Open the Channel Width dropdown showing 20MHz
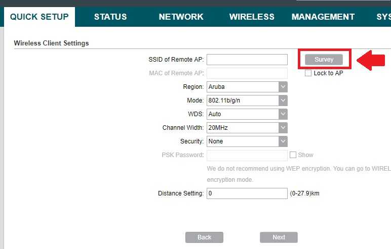Image resolution: width=391 pixels, height=249 pixels. (247, 128)
